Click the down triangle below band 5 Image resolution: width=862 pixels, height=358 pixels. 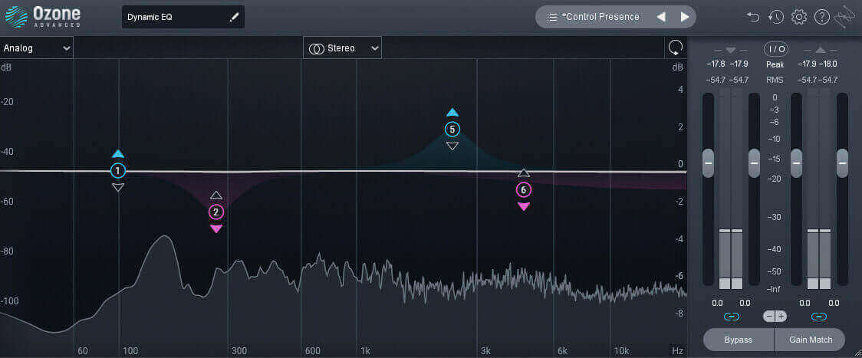(x=452, y=146)
